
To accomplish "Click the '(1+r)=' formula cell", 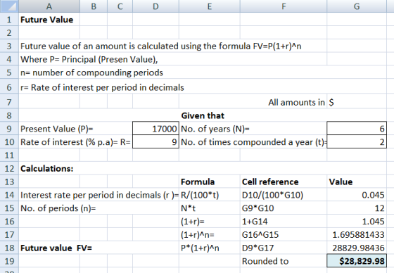I will 193,222.
